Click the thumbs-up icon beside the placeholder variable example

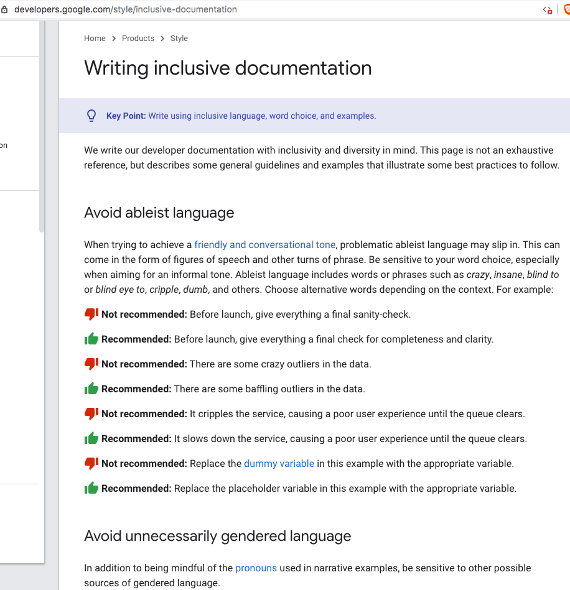coord(90,488)
